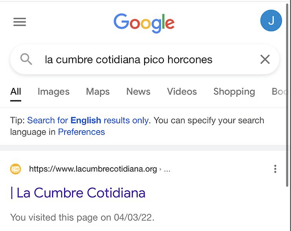Screen dimensions: 291x231
Task: Go to the Shopping tab
Action: pos(234,92)
